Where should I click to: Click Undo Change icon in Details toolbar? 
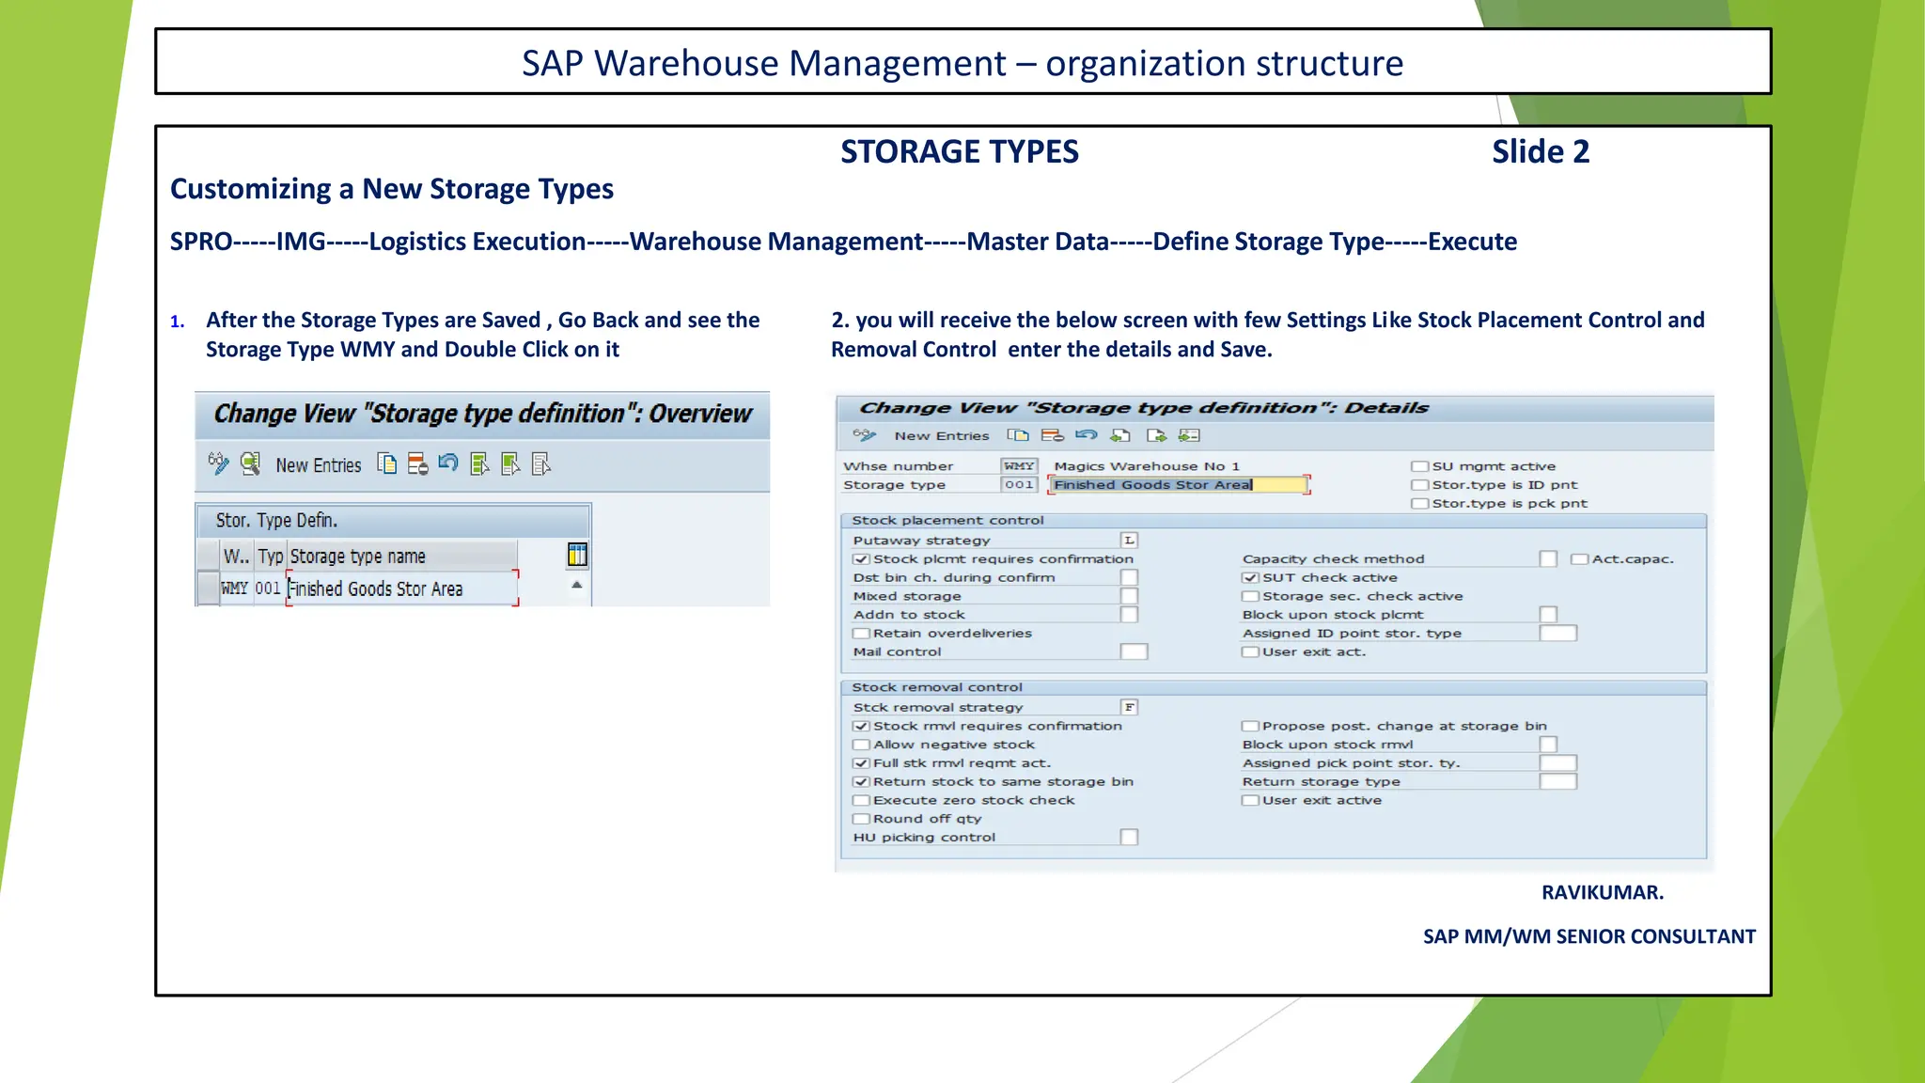(x=1087, y=435)
